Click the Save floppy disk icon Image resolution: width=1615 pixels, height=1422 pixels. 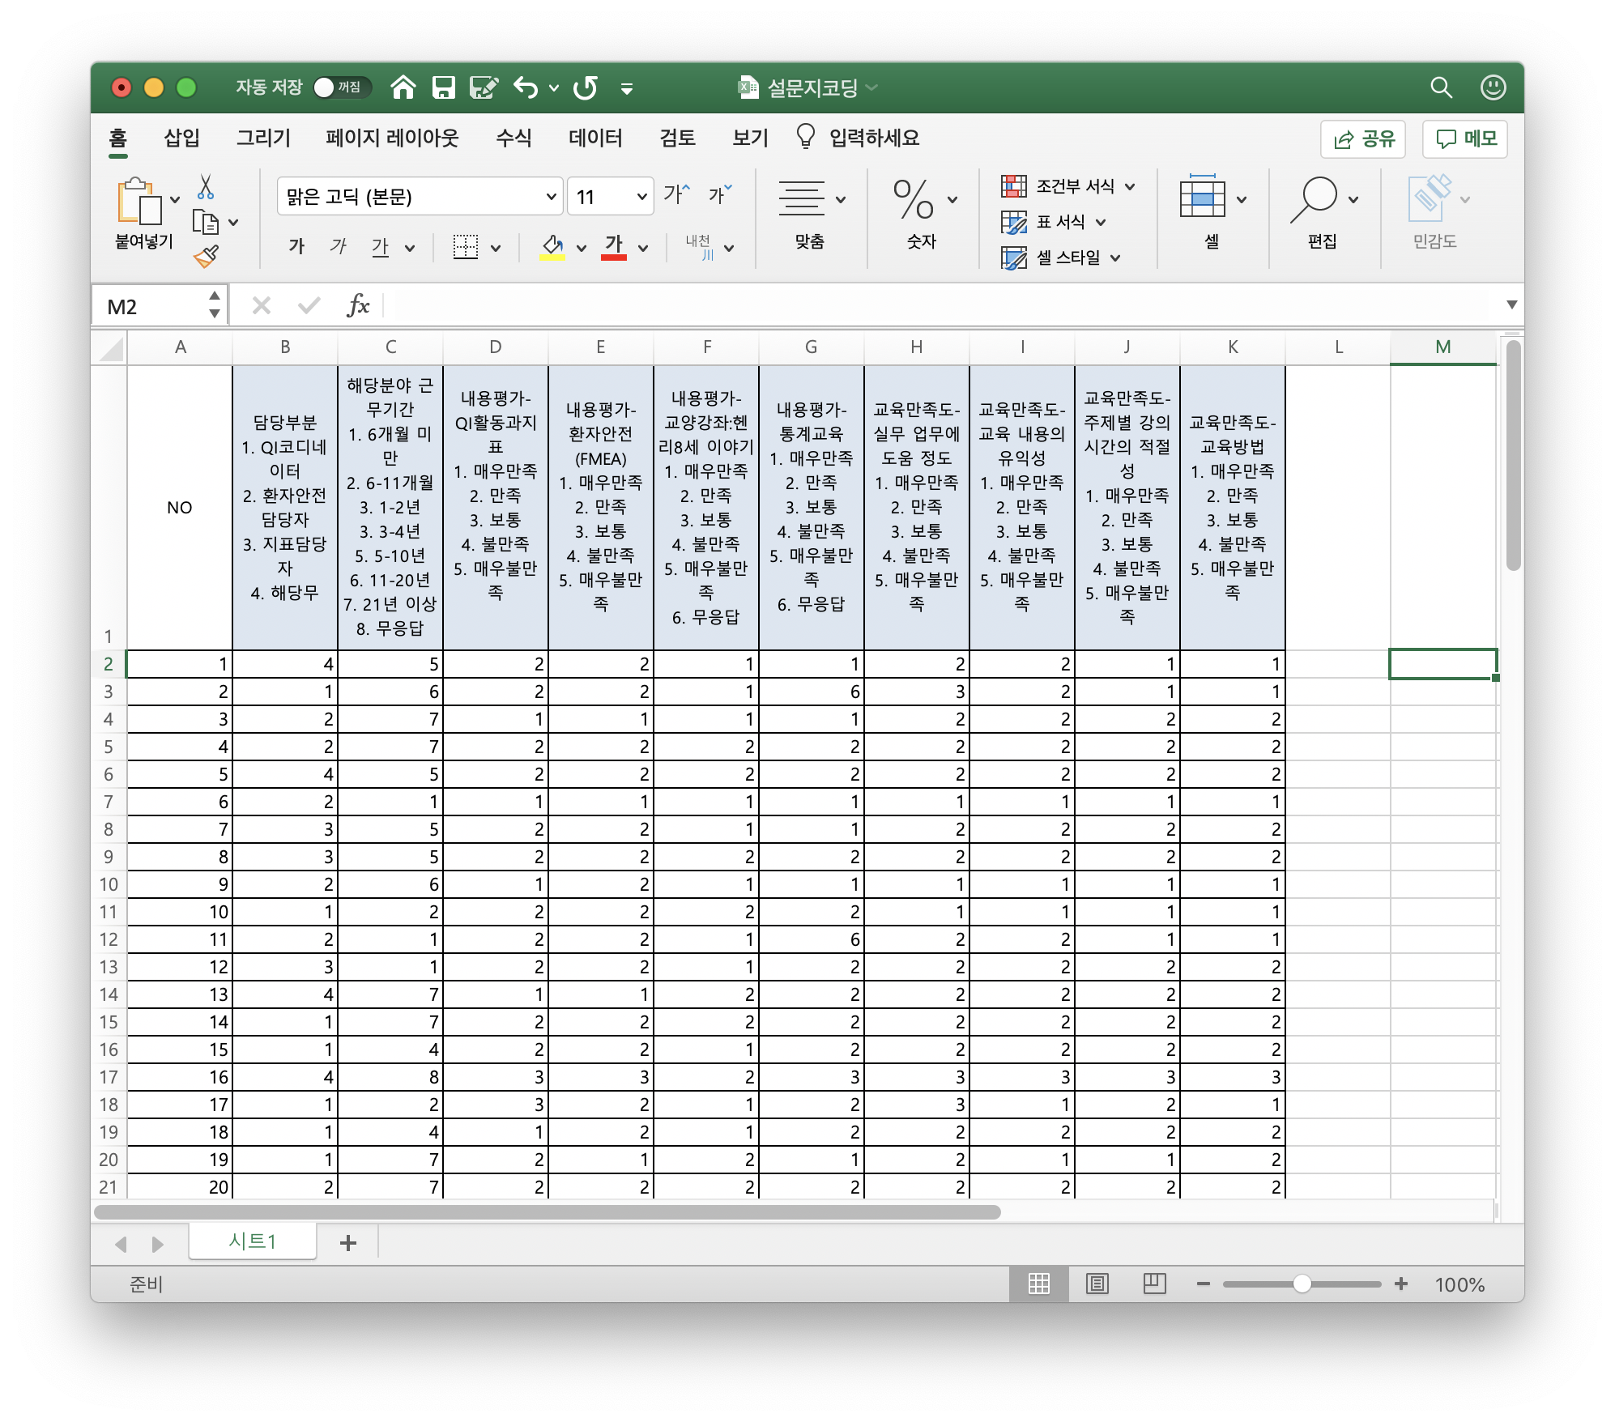[443, 87]
